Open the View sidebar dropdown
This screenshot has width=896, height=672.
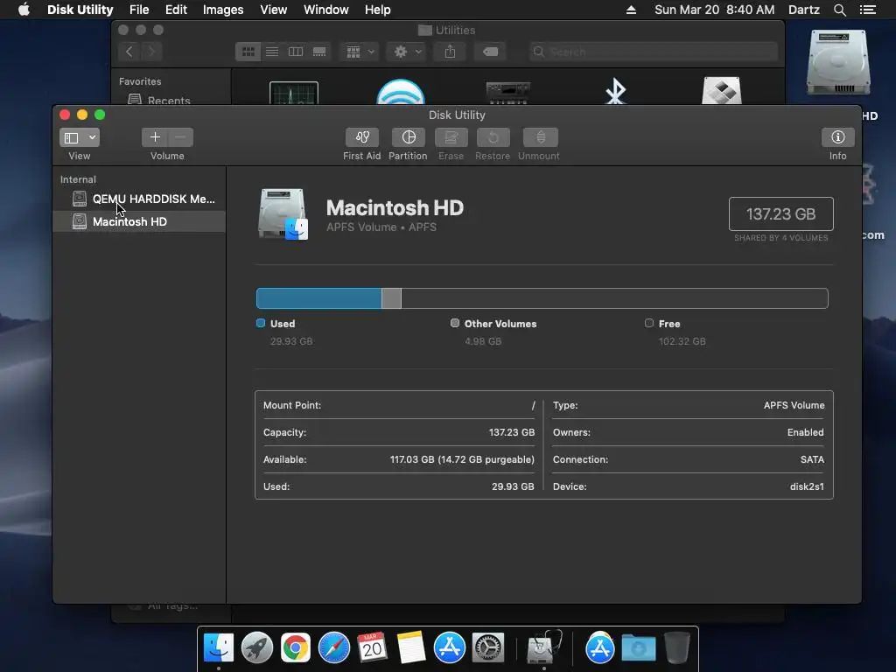80,137
